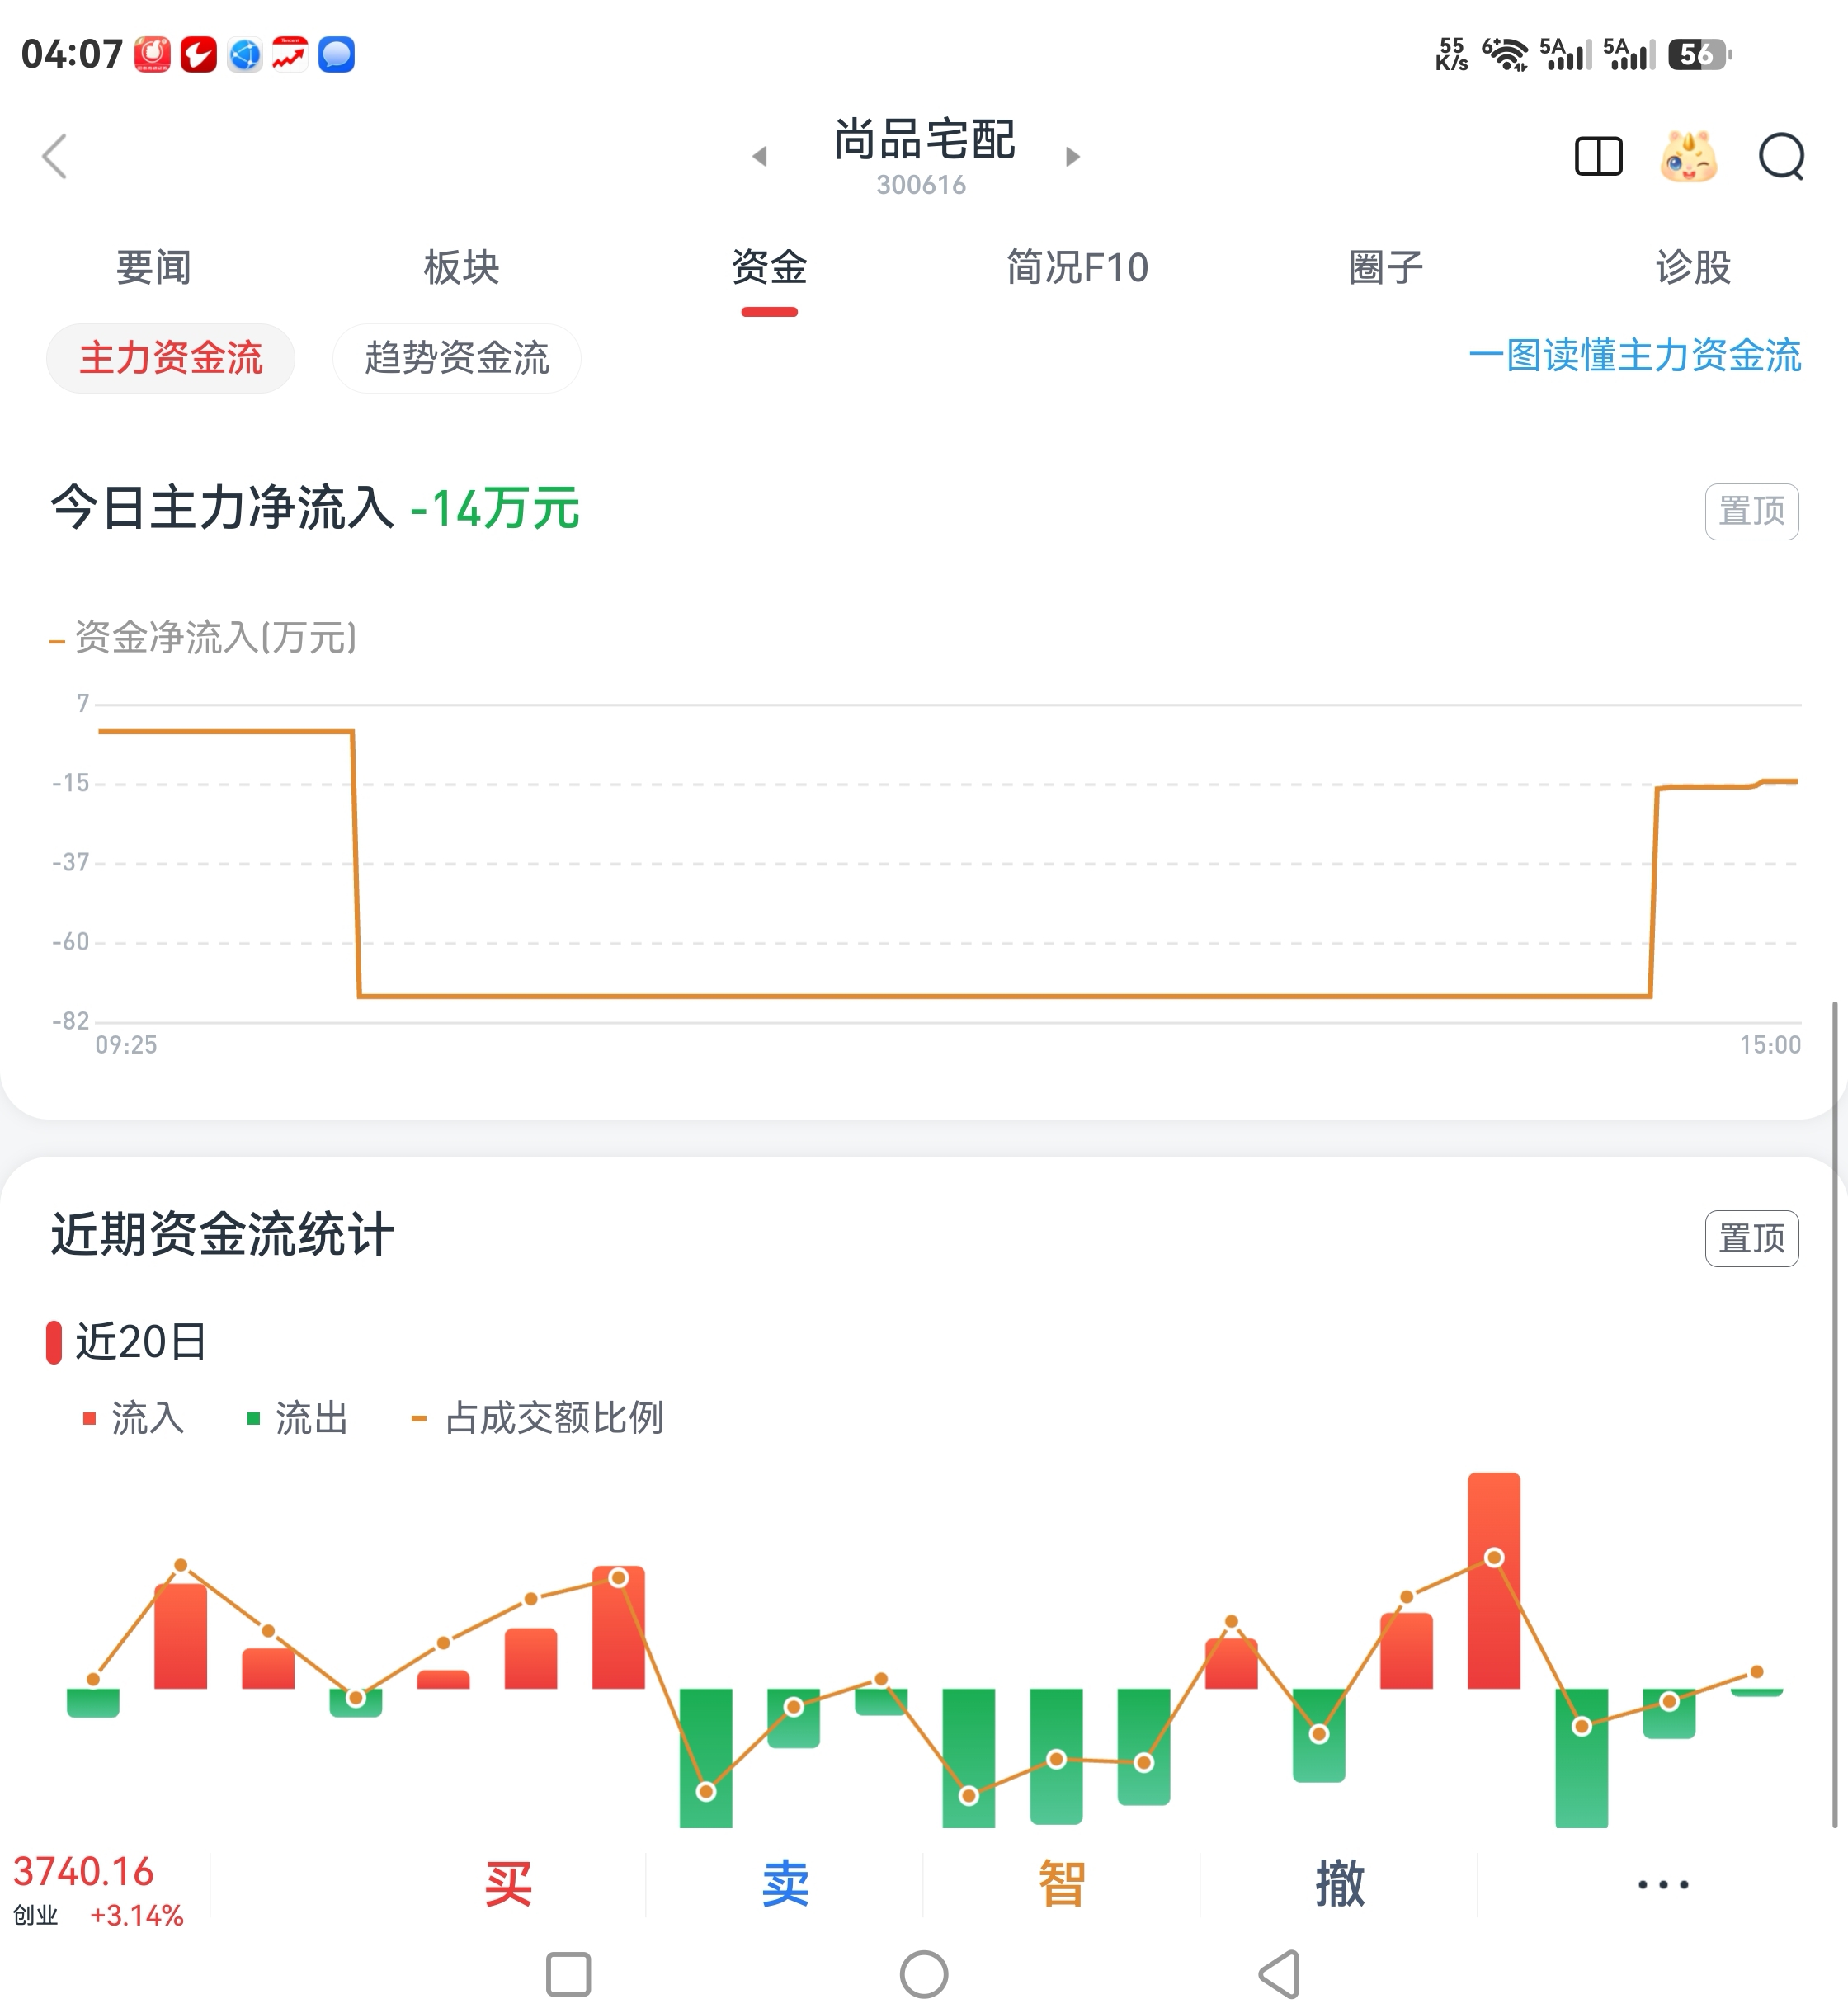
Task: Tap the tallest red inflow bar
Action: pyautogui.click(x=1494, y=1580)
